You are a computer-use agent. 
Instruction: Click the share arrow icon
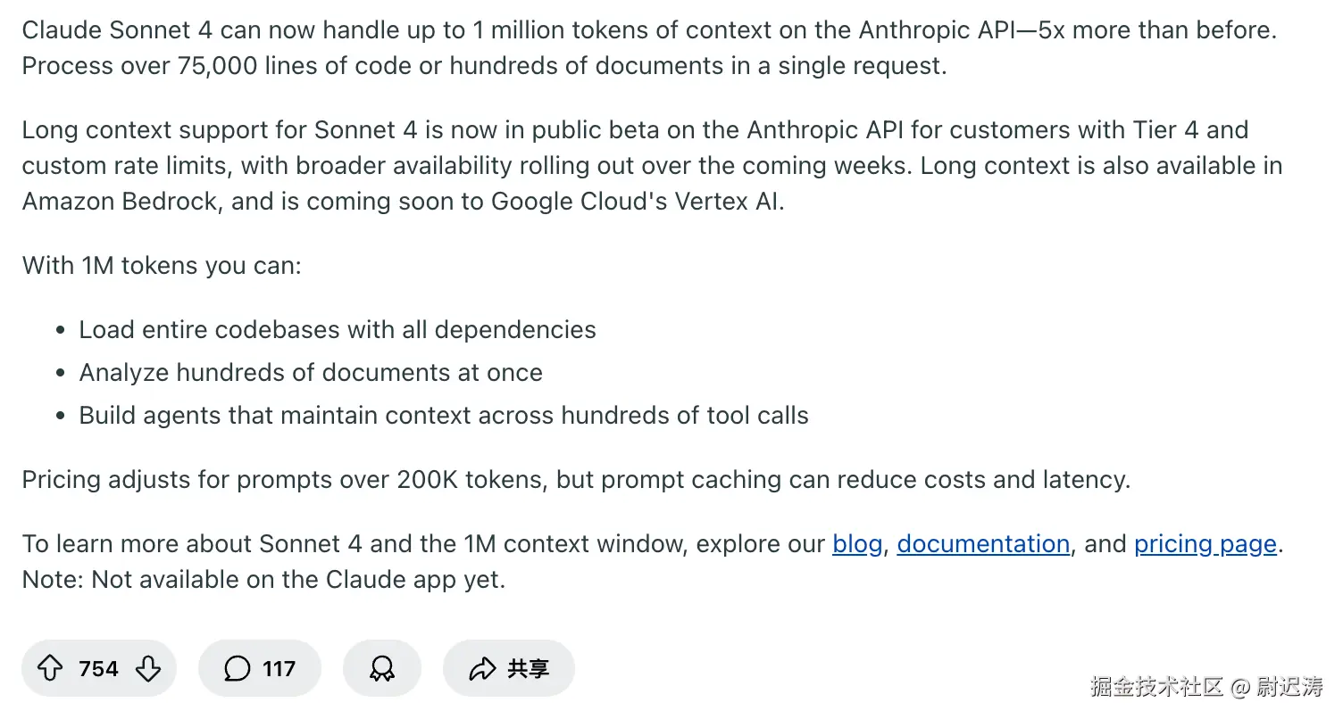[482, 668]
